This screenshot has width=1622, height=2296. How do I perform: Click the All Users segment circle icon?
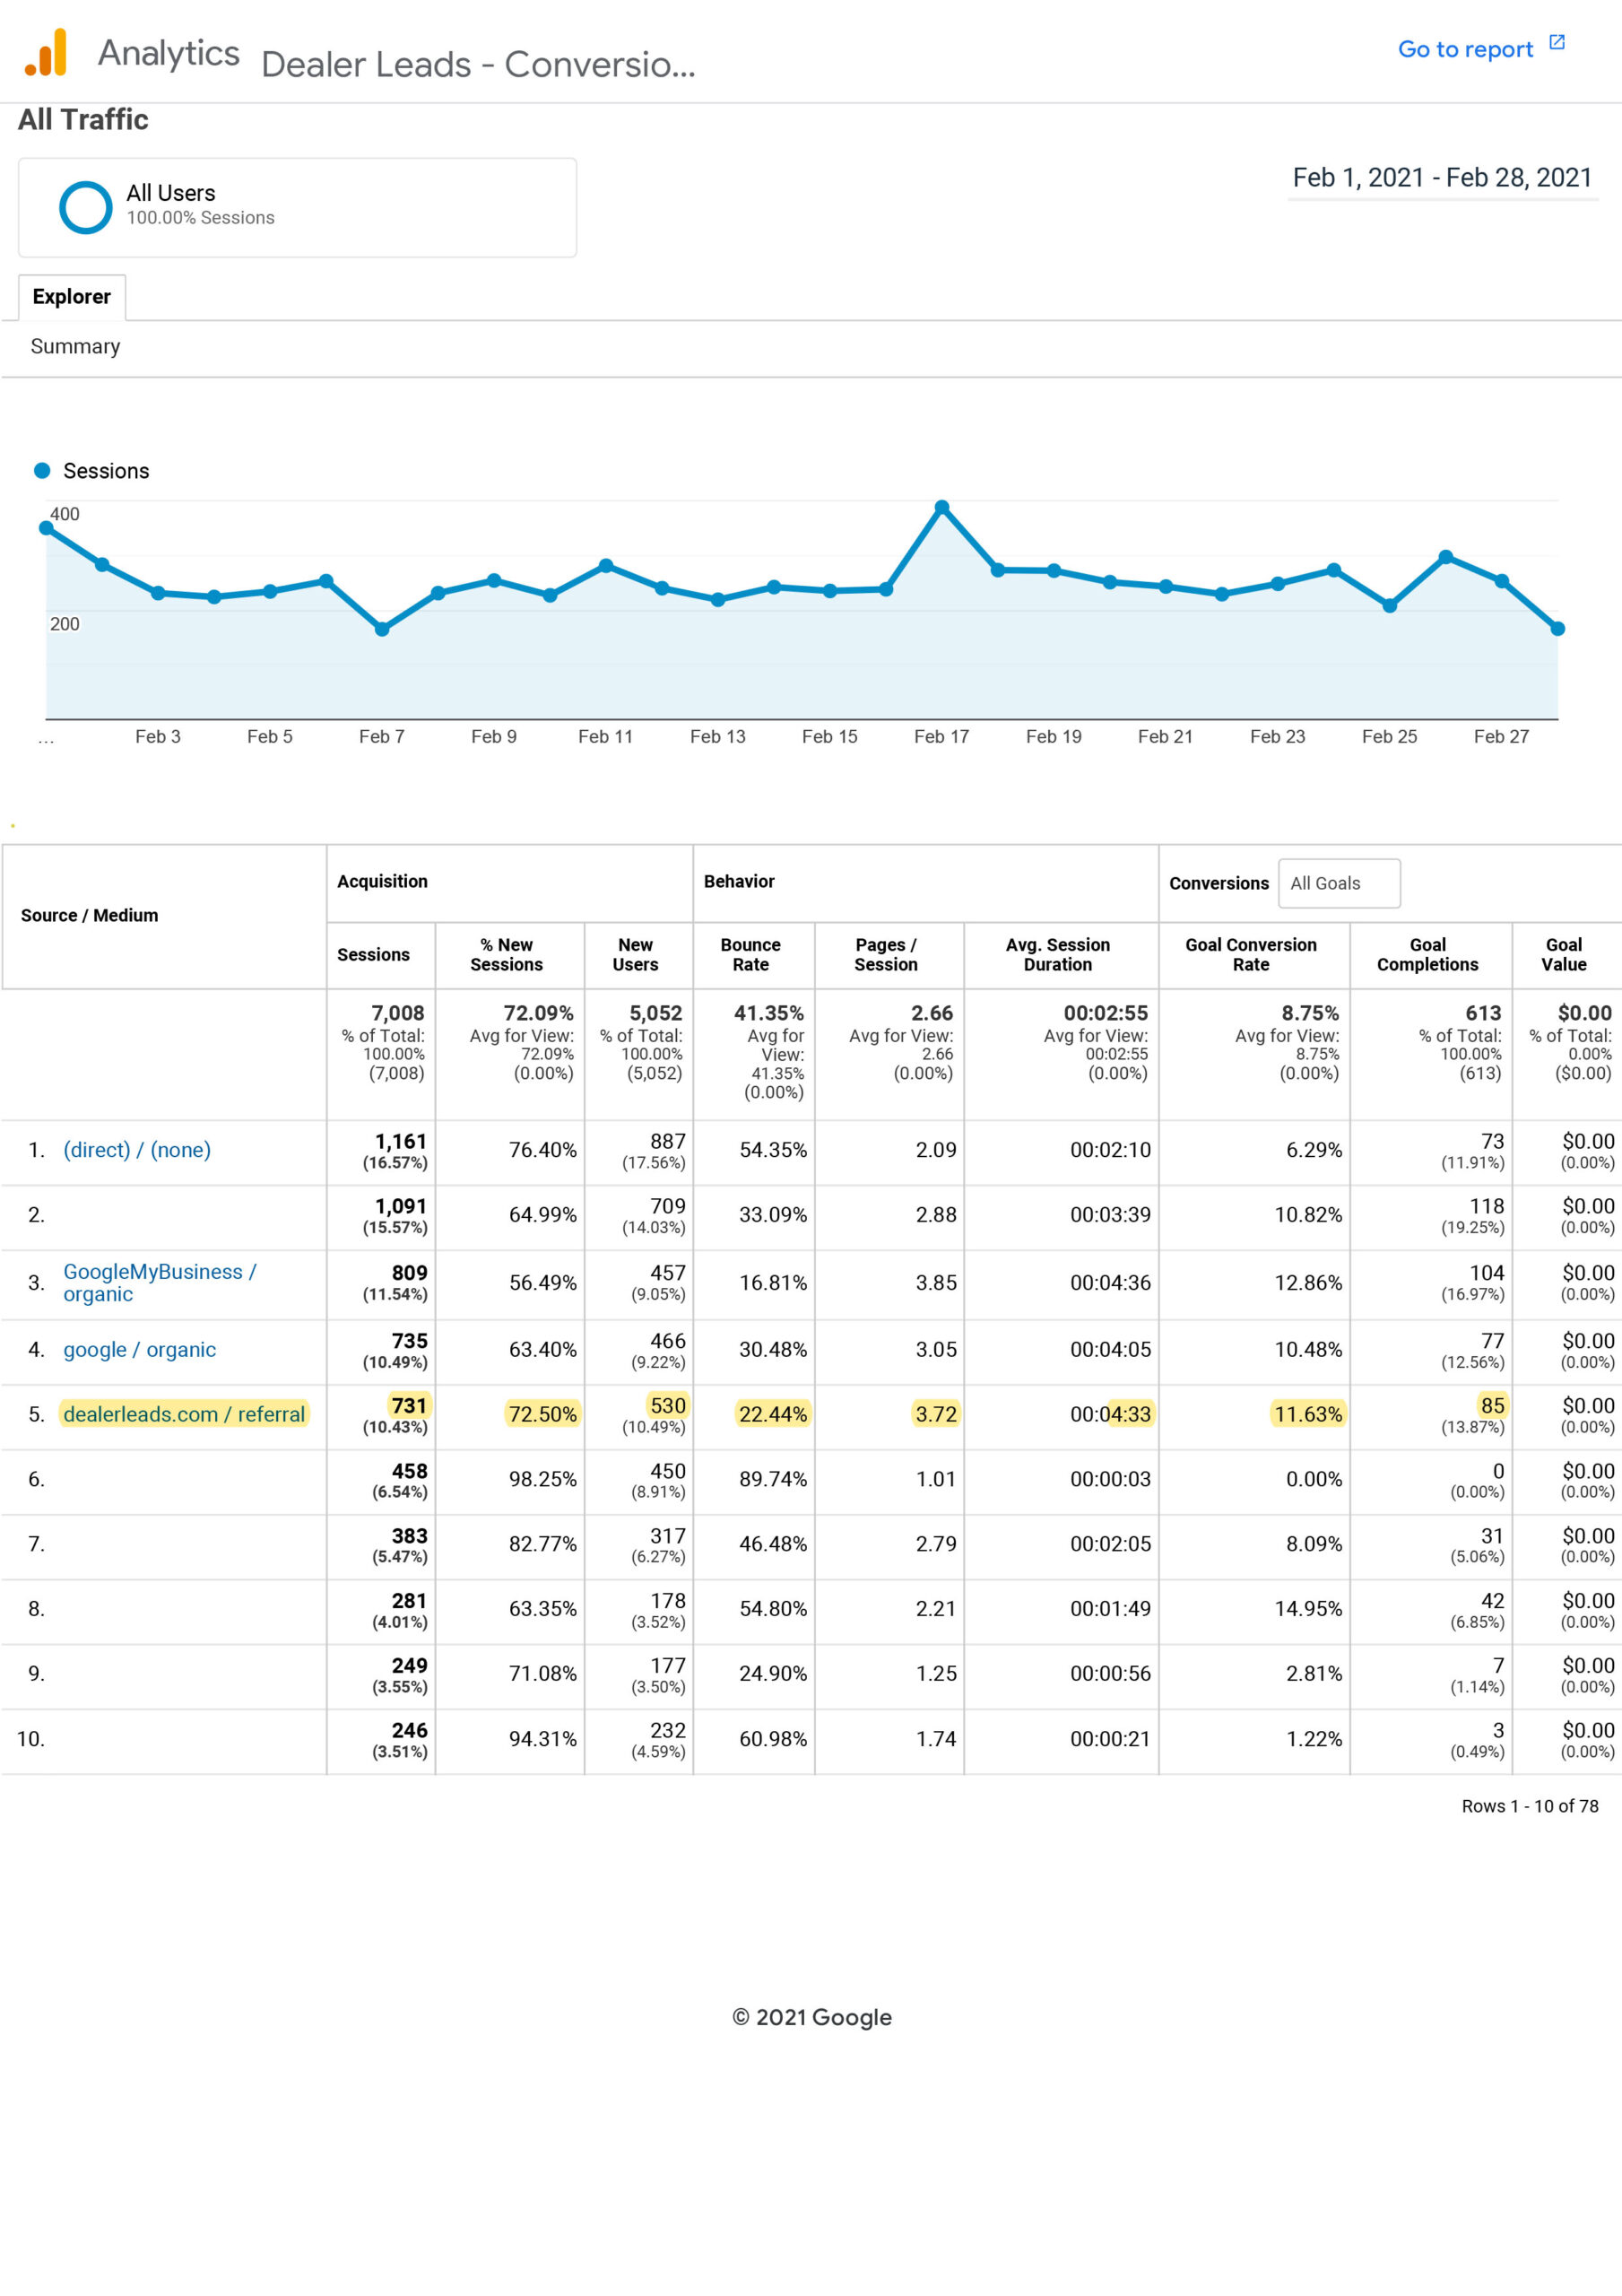point(86,207)
